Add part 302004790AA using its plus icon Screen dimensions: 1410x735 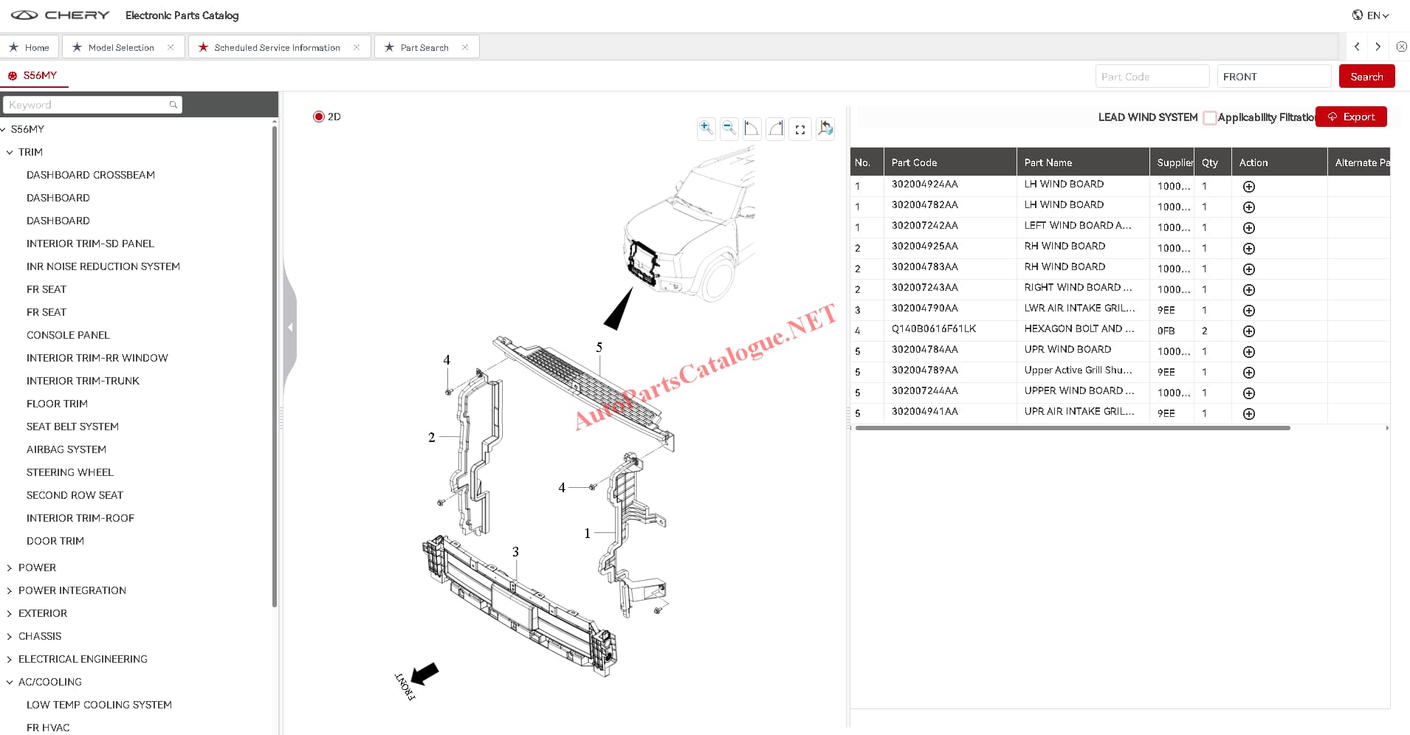point(1249,311)
